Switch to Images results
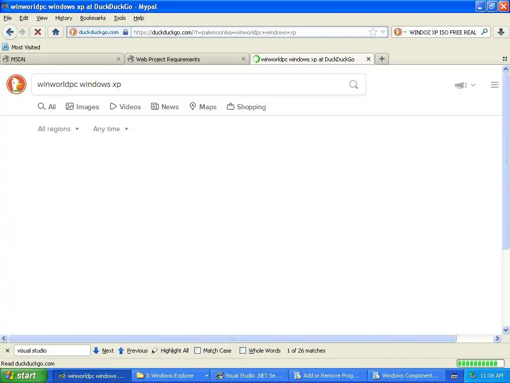 coord(82,107)
